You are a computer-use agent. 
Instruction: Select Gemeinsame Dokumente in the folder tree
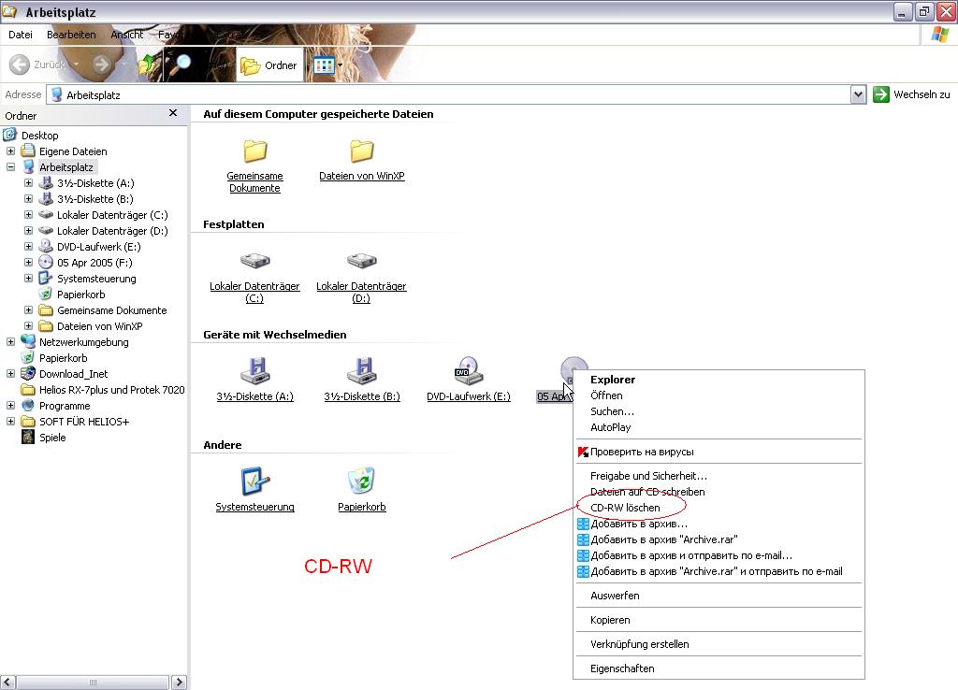pos(112,310)
